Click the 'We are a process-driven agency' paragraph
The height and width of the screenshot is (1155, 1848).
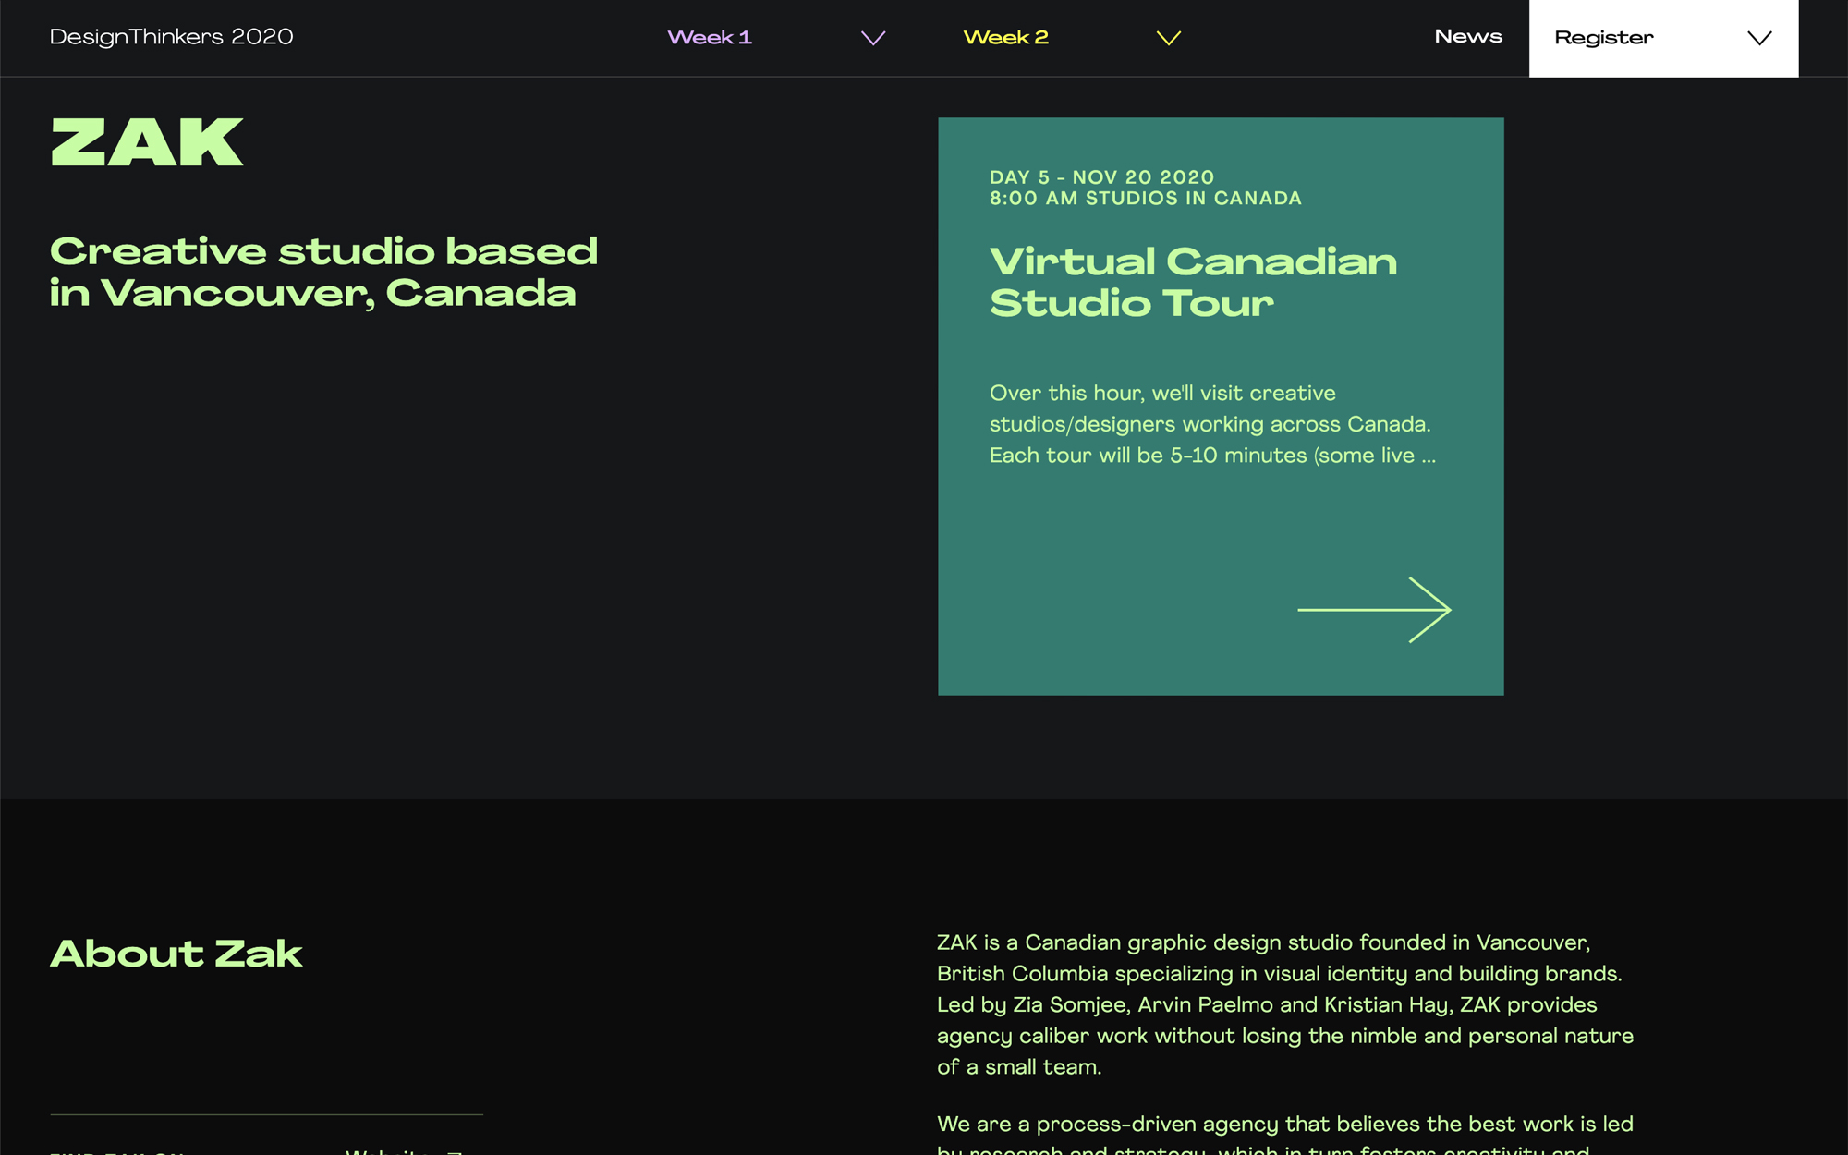click(x=1285, y=1135)
